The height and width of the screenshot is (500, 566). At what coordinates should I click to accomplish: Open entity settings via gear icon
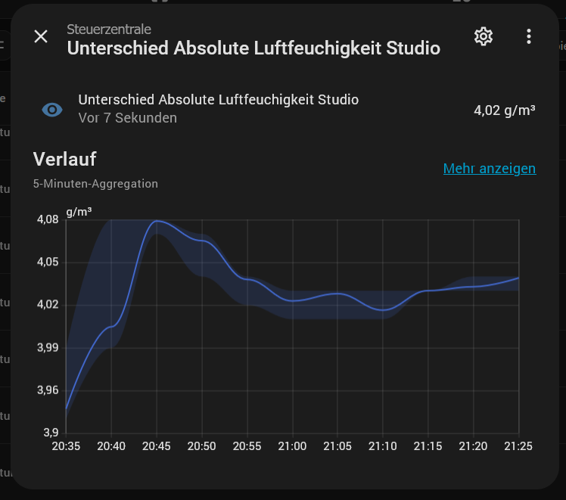[484, 36]
